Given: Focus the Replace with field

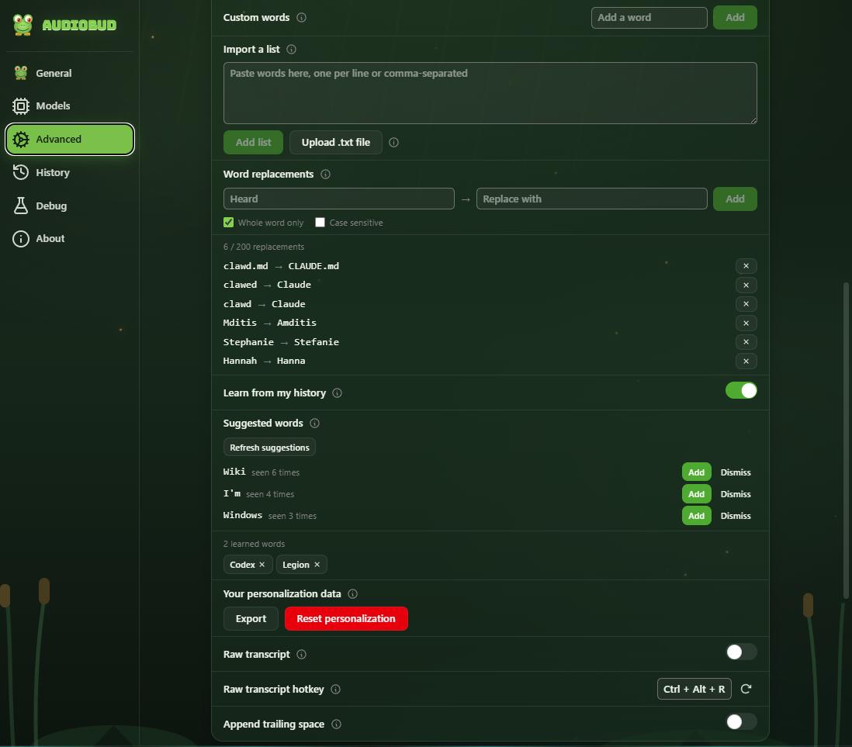Looking at the screenshot, I should pyautogui.click(x=592, y=199).
